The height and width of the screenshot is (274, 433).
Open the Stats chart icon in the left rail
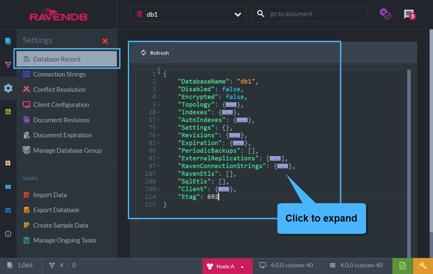click(x=8, y=111)
